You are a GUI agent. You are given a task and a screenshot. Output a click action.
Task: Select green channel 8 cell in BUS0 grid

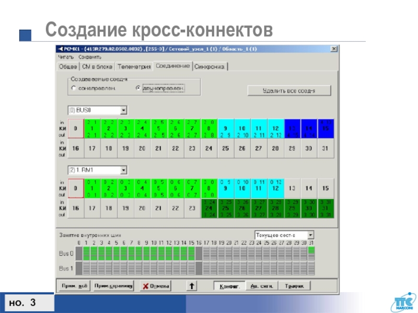coord(208,128)
